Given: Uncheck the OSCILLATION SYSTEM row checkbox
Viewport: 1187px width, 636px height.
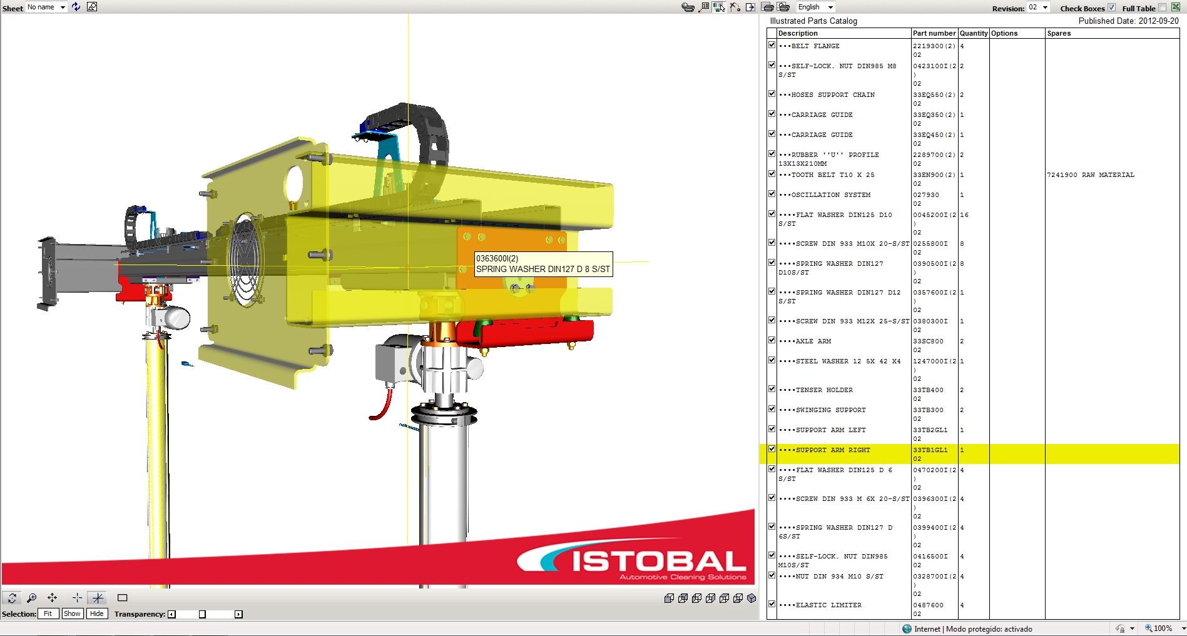Looking at the screenshot, I should click(772, 194).
